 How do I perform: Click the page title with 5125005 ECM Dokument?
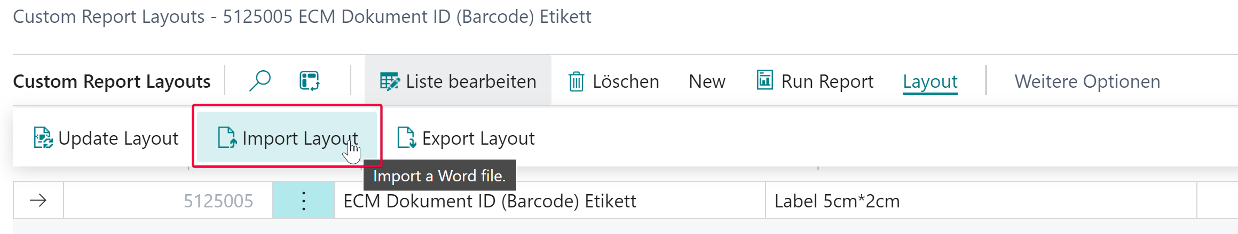[x=302, y=16]
